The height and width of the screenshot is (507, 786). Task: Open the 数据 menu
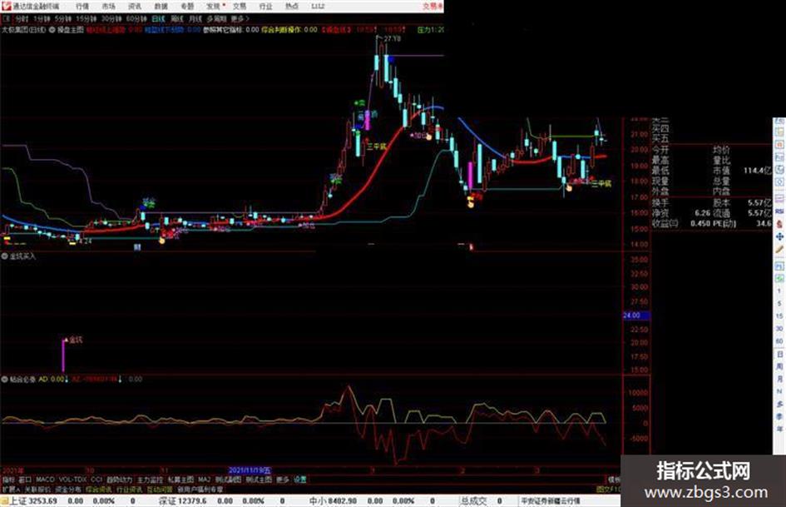[x=161, y=6]
